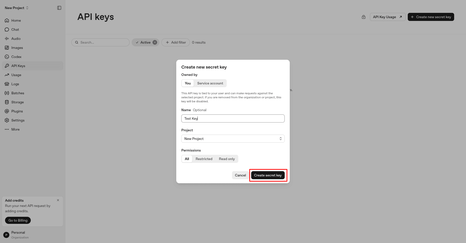
Task: Dismiss the Add credits card
Action: (x=58, y=200)
